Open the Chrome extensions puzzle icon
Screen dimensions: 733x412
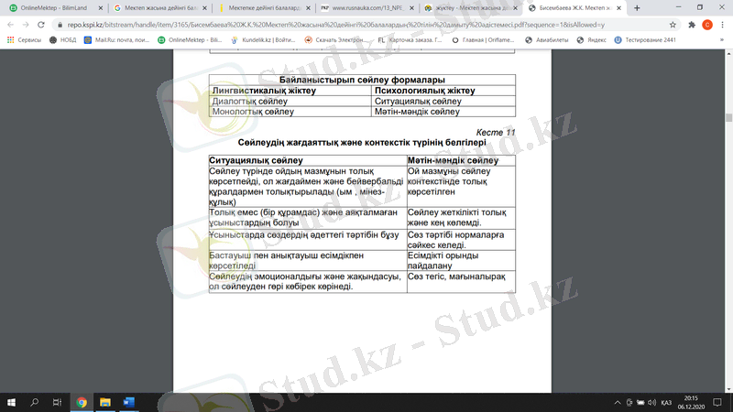pyautogui.click(x=692, y=25)
